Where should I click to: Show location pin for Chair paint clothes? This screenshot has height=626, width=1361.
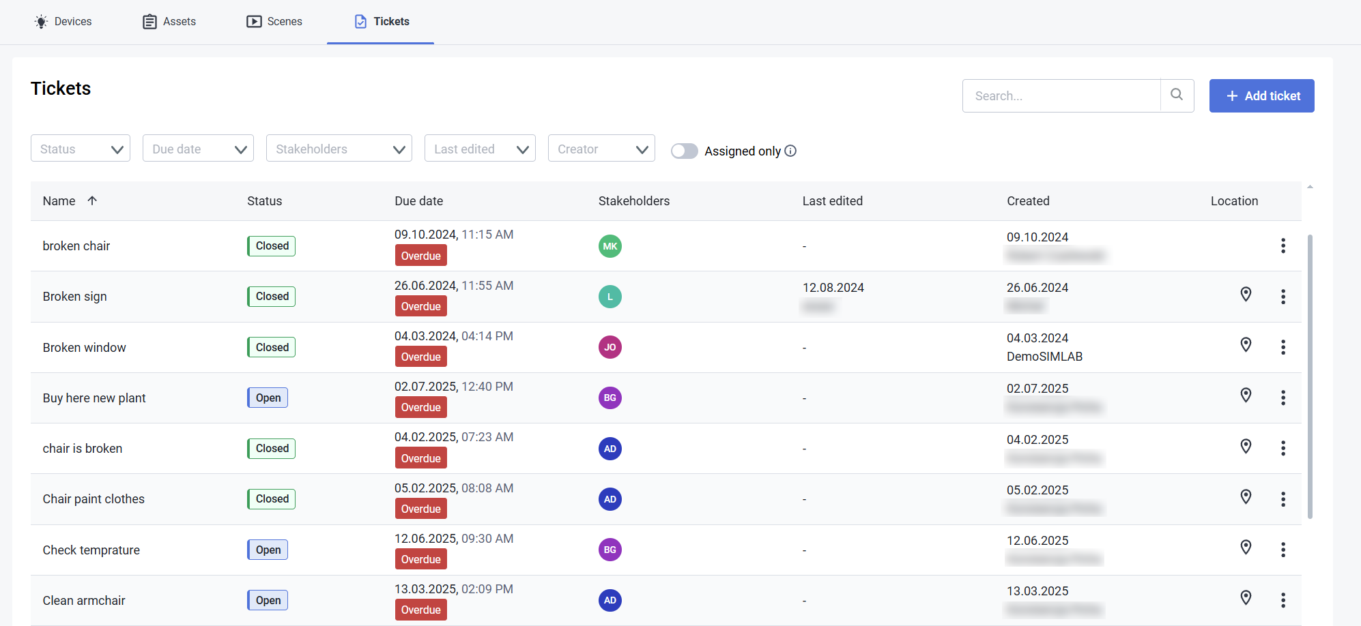click(x=1246, y=496)
